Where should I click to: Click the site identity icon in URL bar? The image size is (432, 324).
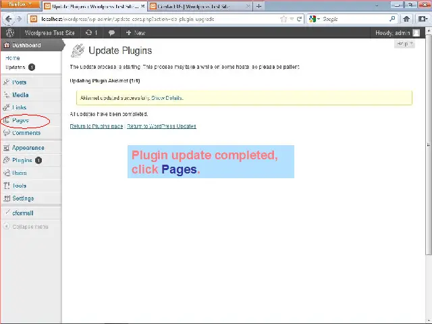pyautogui.click(x=34, y=19)
